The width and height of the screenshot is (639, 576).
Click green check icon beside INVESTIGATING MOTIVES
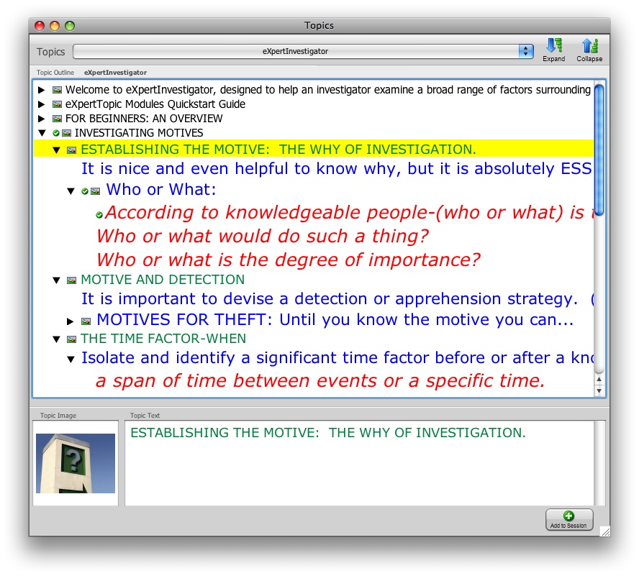56,133
